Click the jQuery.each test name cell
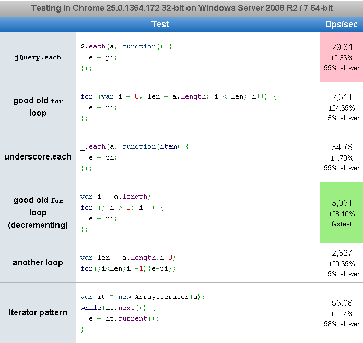 tap(38, 57)
